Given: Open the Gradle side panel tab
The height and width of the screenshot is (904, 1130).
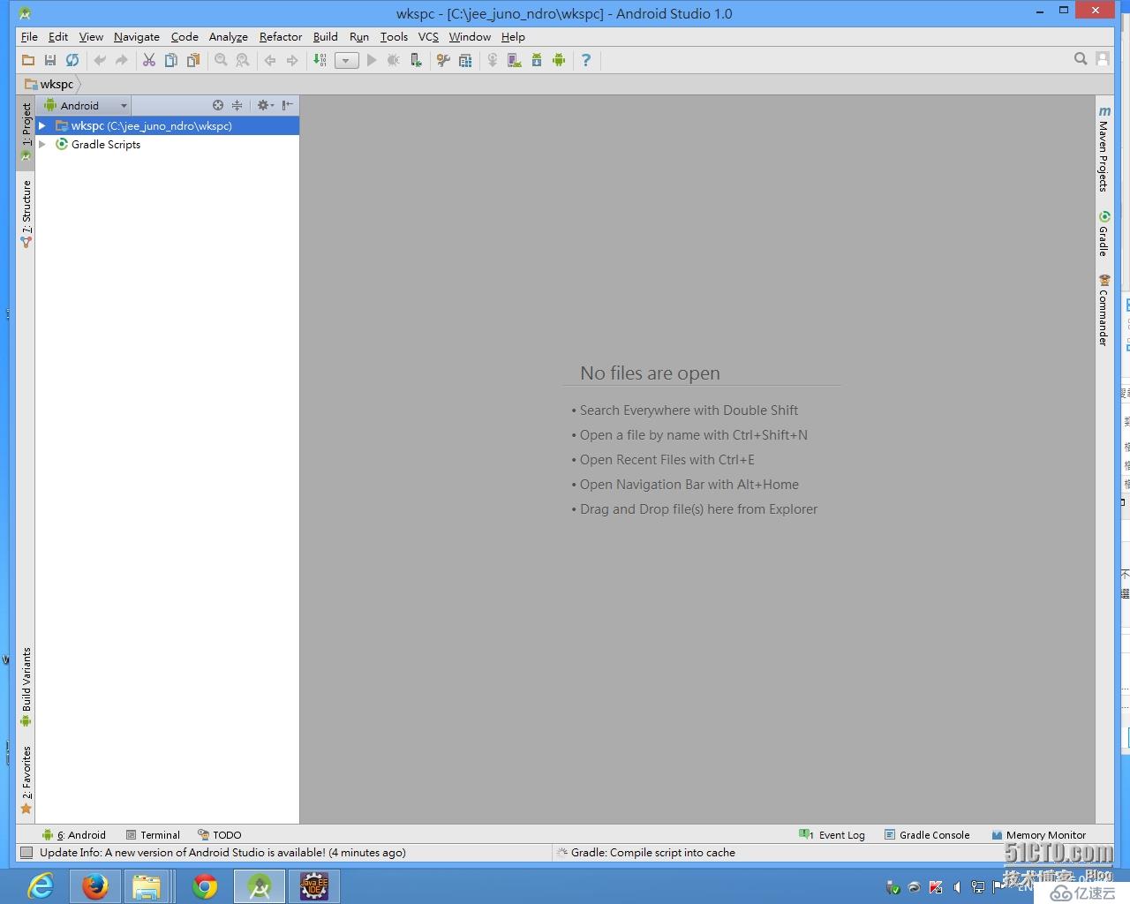Looking at the screenshot, I should coord(1104,234).
